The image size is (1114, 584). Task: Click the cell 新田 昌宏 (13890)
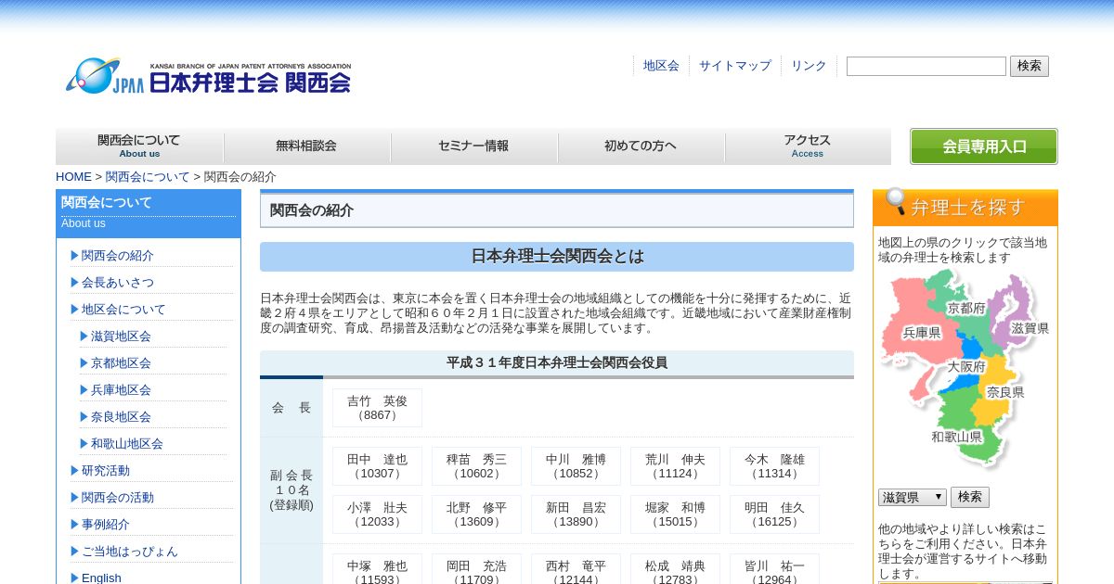pos(576,514)
